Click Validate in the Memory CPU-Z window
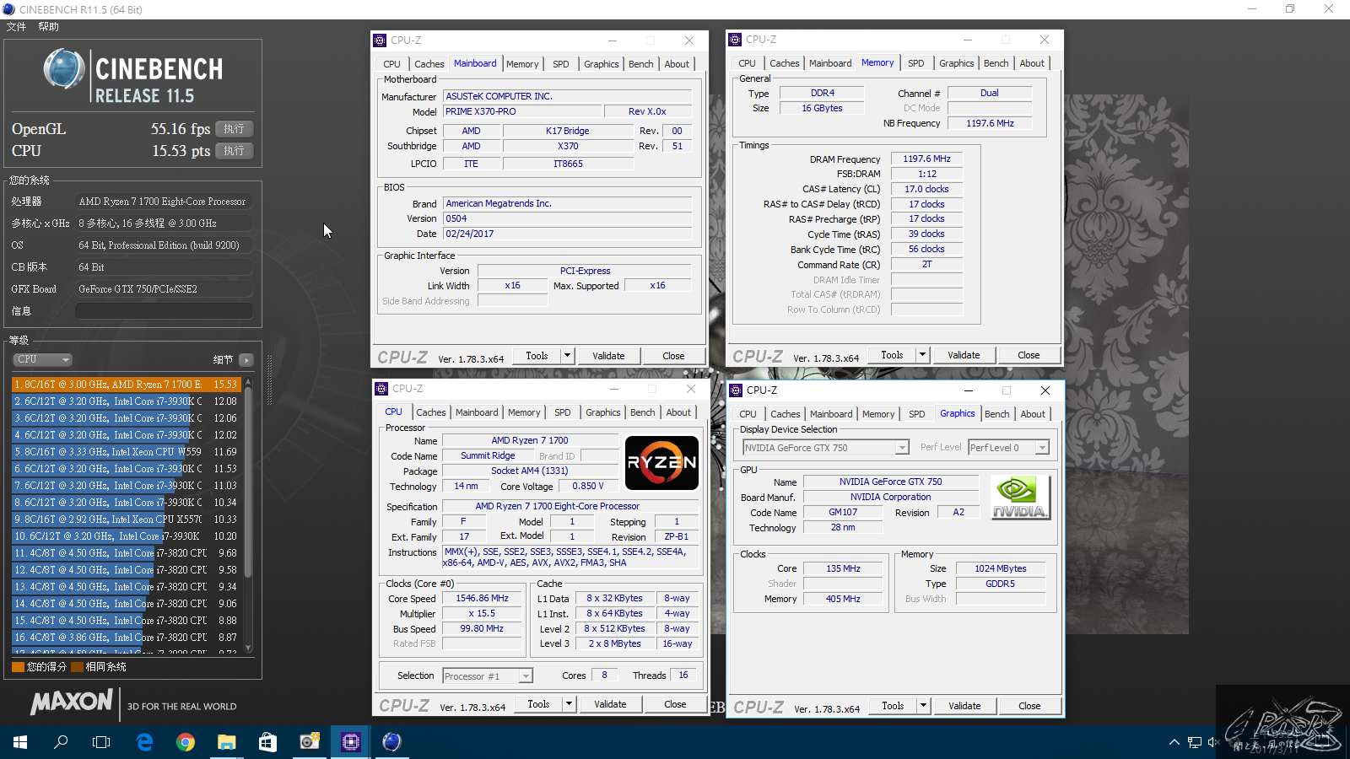The image size is (1350, 759). [x=964, y=355]
